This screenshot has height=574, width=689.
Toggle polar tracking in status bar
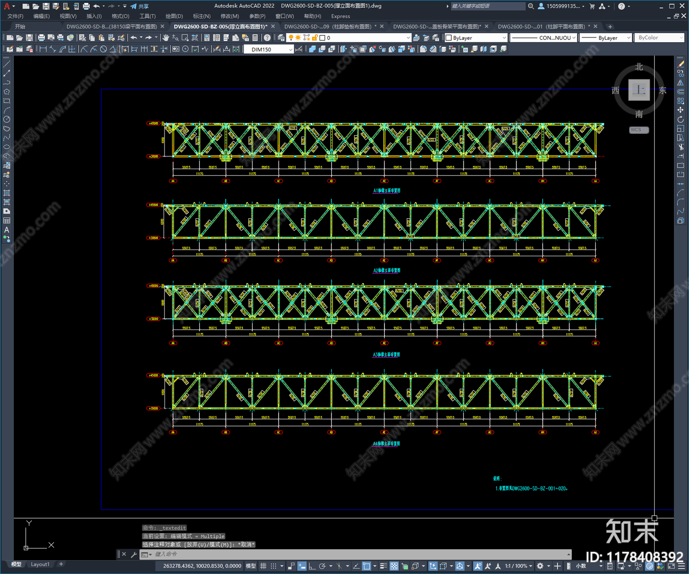pos(322,566)
